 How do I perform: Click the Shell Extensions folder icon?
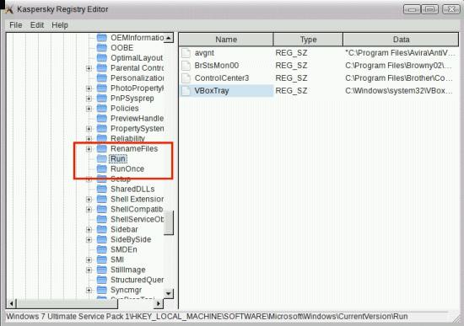(102, 199)
